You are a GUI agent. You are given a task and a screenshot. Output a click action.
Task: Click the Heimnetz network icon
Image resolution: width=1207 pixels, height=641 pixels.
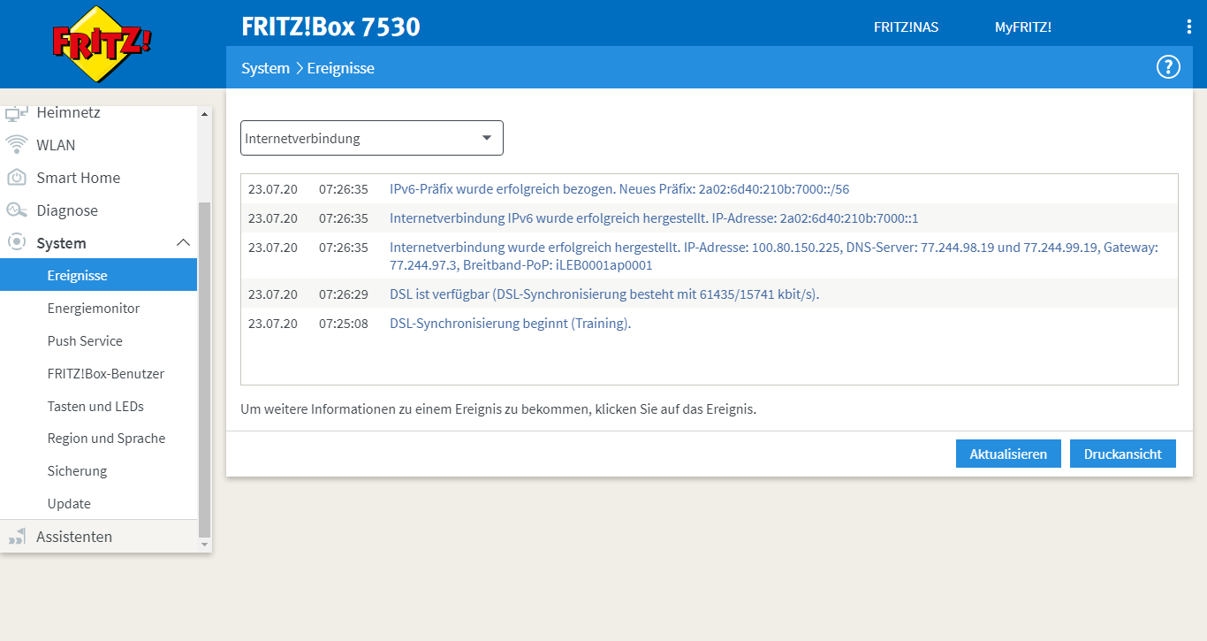(x=17, y=113)
